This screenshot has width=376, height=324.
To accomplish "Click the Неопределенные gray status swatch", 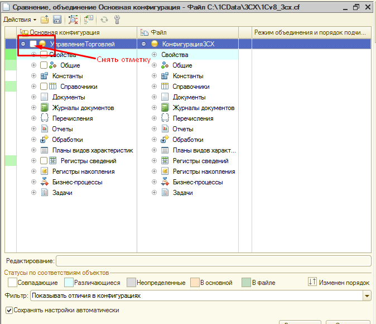I will click(x=132, y=283).
